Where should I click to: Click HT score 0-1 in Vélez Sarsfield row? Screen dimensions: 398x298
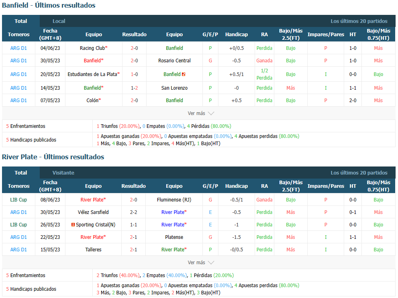pyautogui.click(x=353, y=212)
